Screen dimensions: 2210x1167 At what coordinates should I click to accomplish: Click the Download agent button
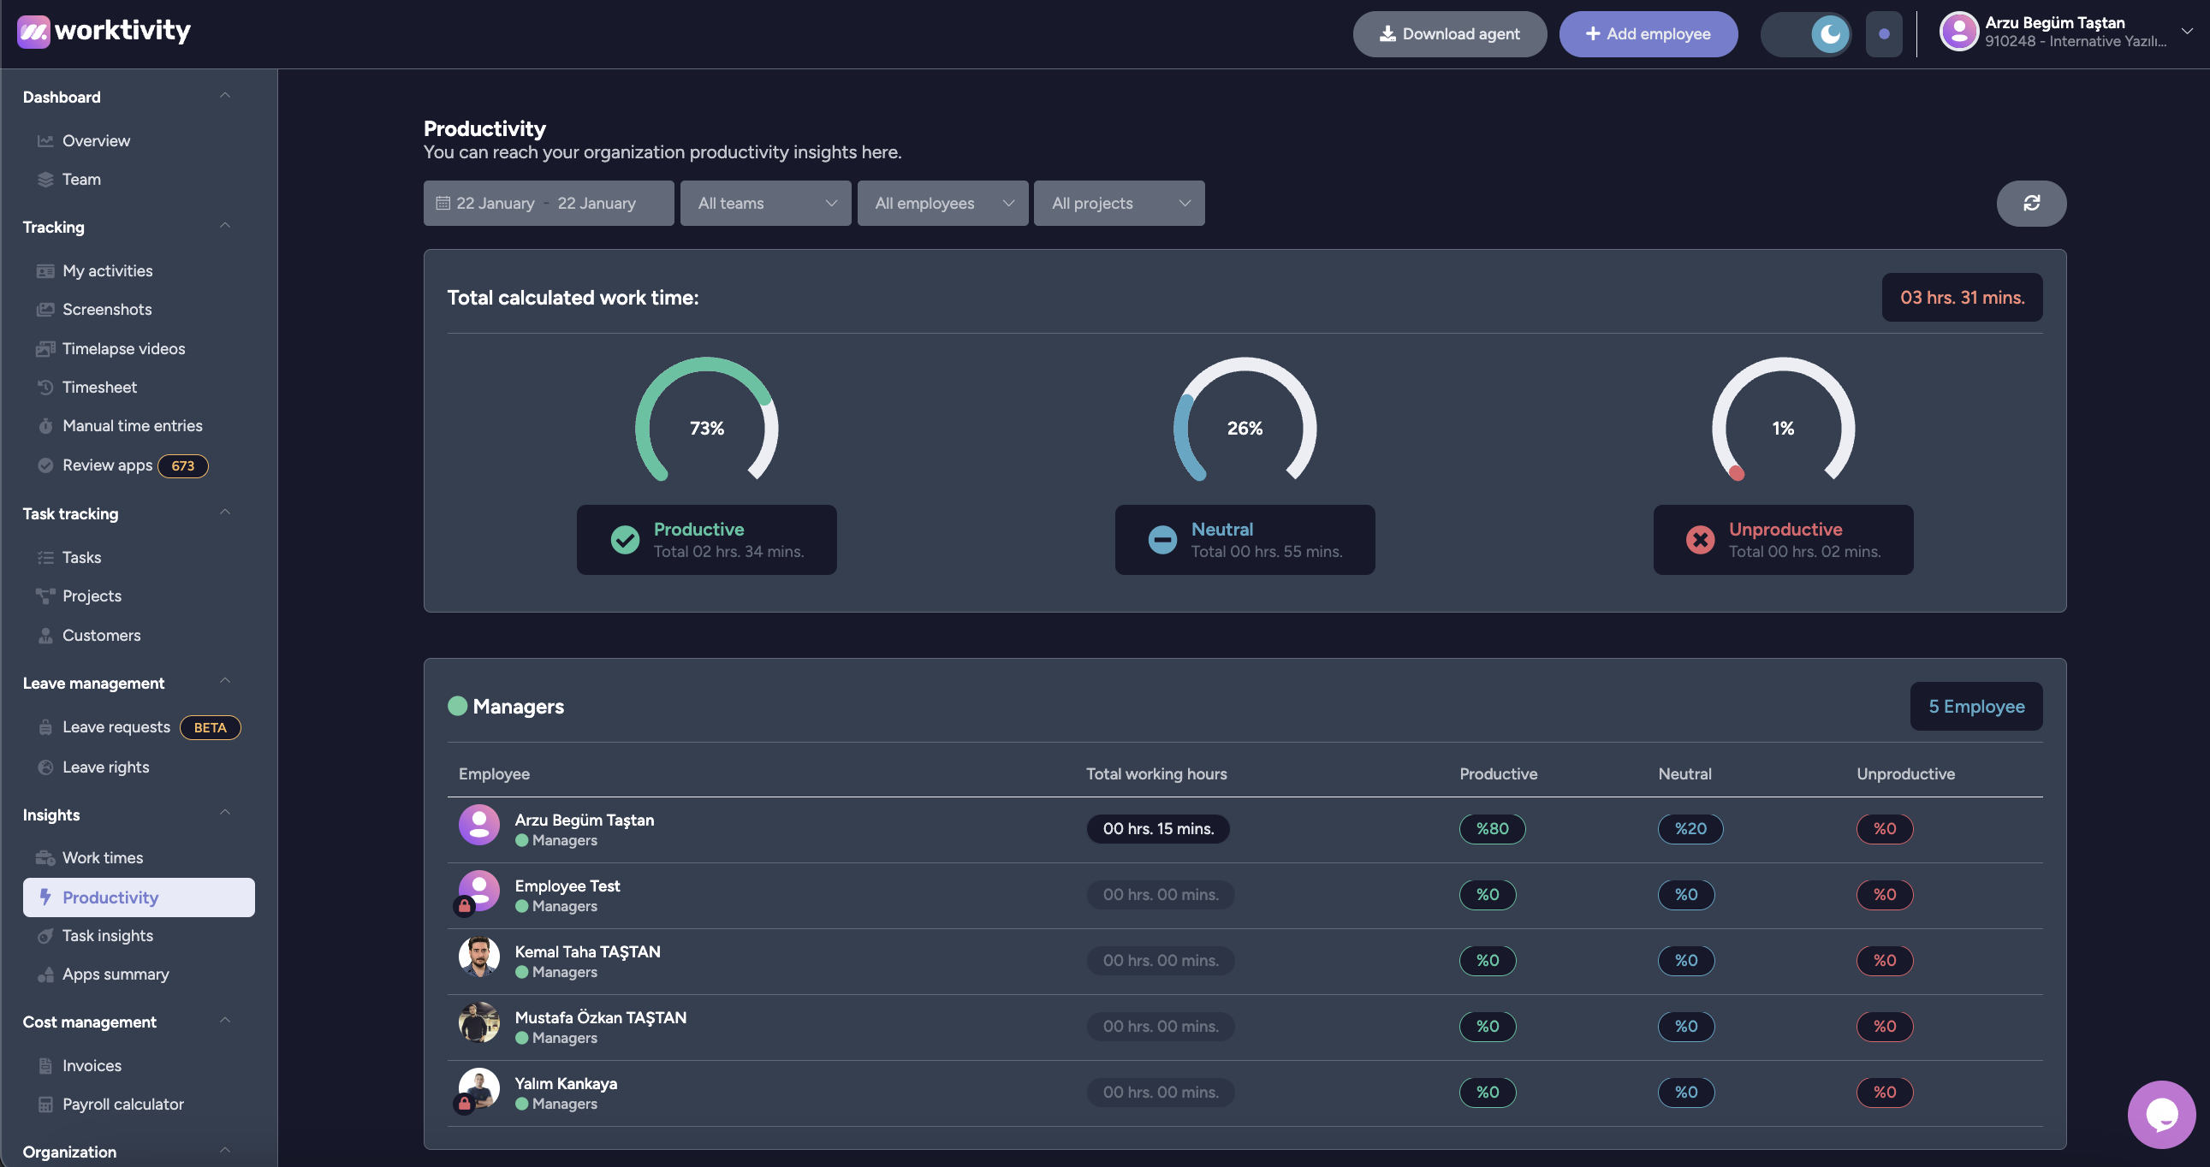pyautogui.click(x=1449, y=33)
